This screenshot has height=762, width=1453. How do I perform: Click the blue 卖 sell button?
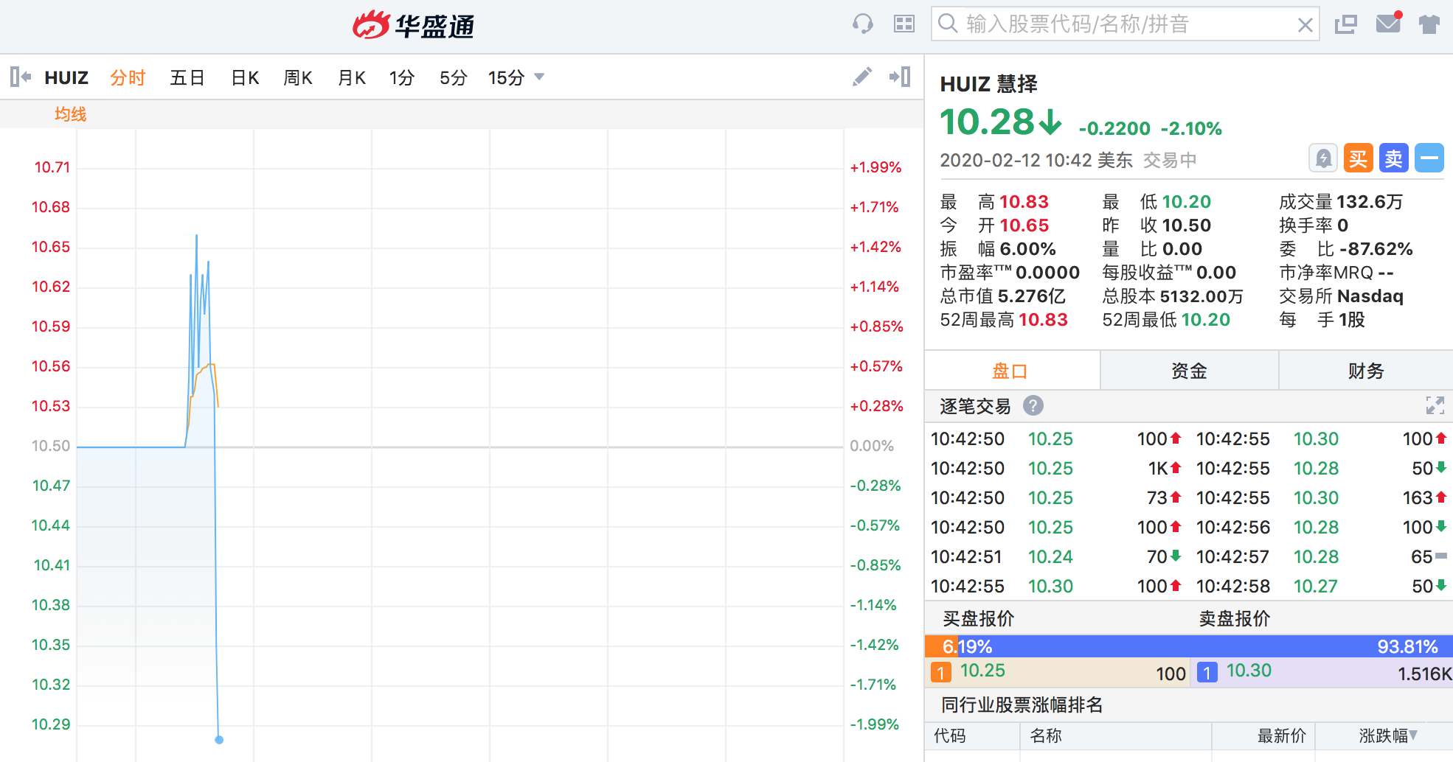click(x=1393, y=158)
